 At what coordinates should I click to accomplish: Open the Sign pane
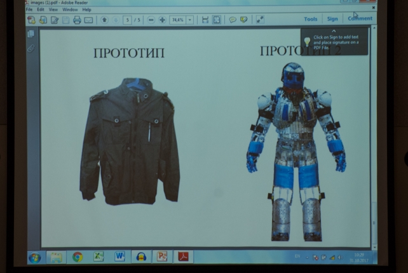[x=332, y=18]
